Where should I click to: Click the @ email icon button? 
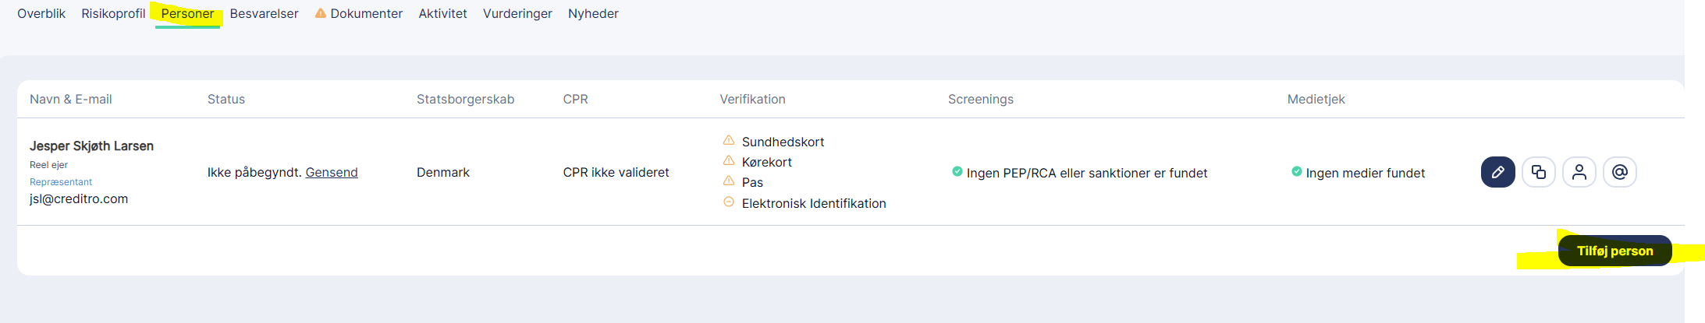[1619, 172]
